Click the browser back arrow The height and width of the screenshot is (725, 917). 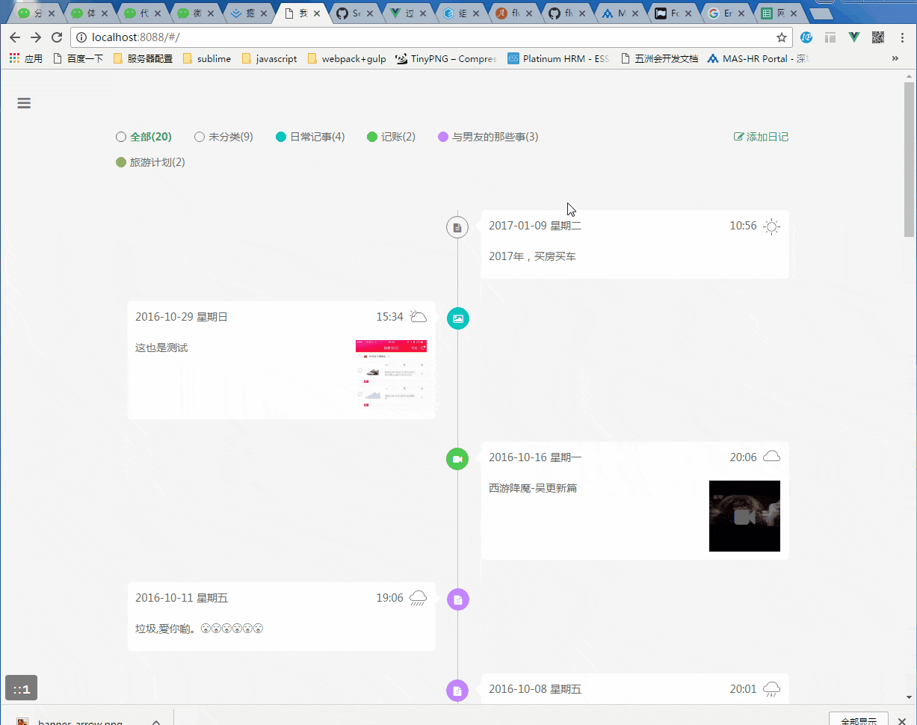[15, 37]
